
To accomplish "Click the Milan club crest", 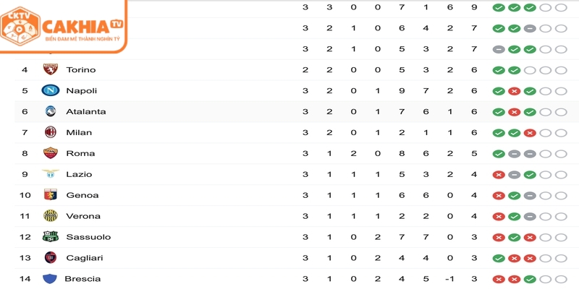I will pos(50,132).
